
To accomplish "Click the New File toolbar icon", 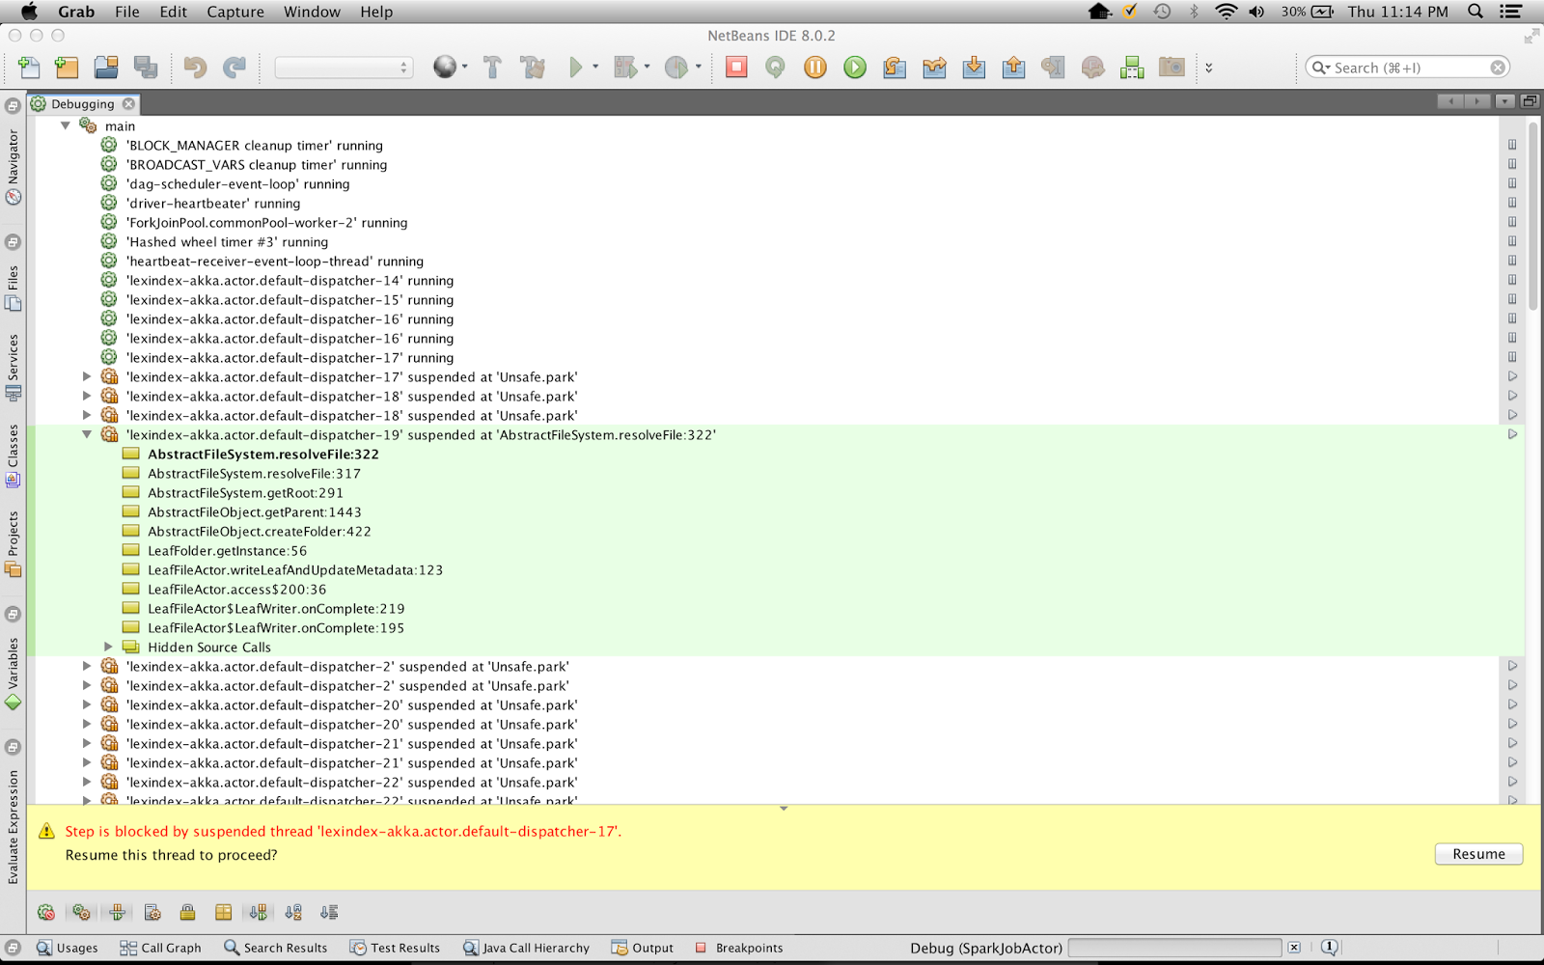I will pos(29,67).
